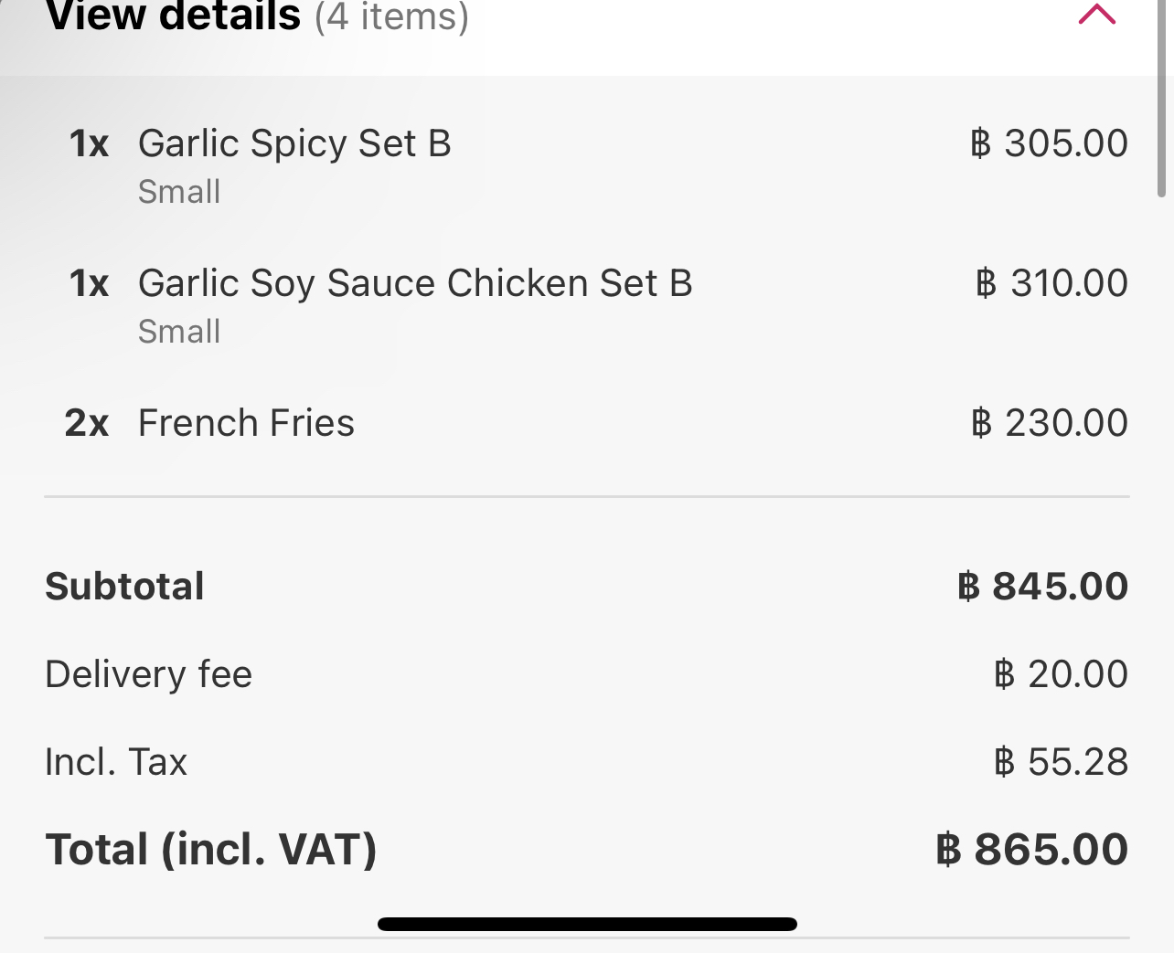The width and height of the screenshot is (1174, 953).
Task: Tap the ฿ 310.00 price
Action: pos(1051,283)
